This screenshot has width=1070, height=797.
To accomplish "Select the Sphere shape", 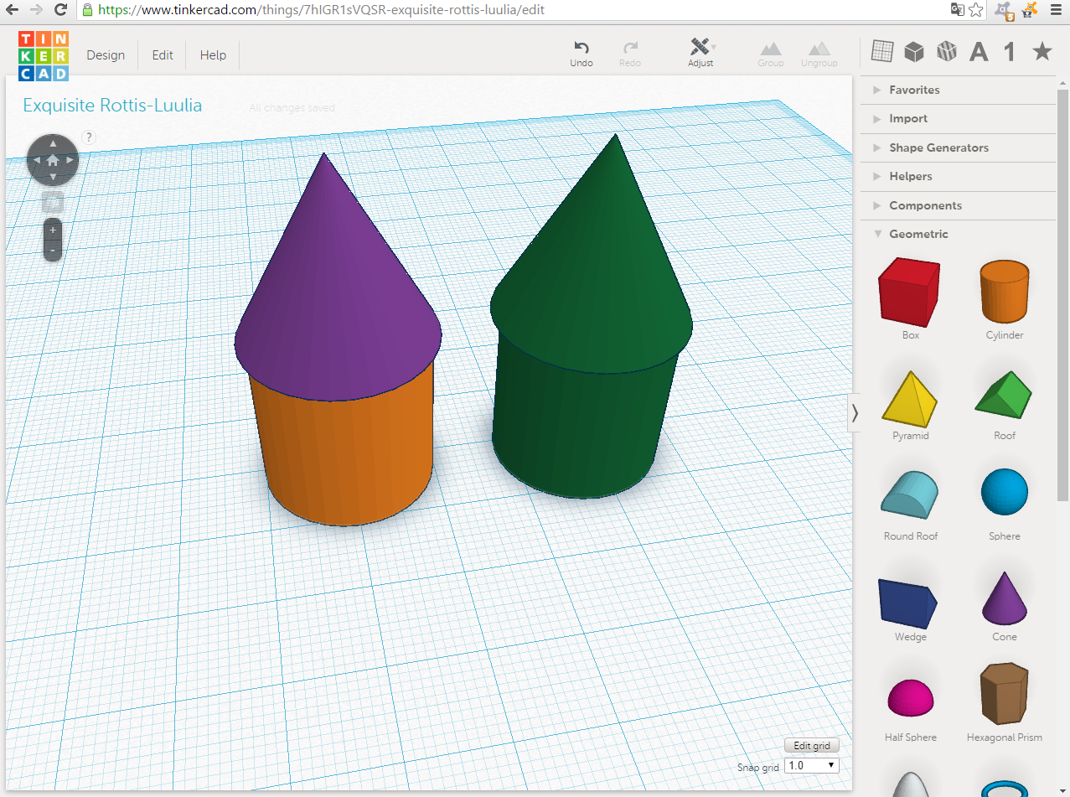I will click(x=1003, y=493).
